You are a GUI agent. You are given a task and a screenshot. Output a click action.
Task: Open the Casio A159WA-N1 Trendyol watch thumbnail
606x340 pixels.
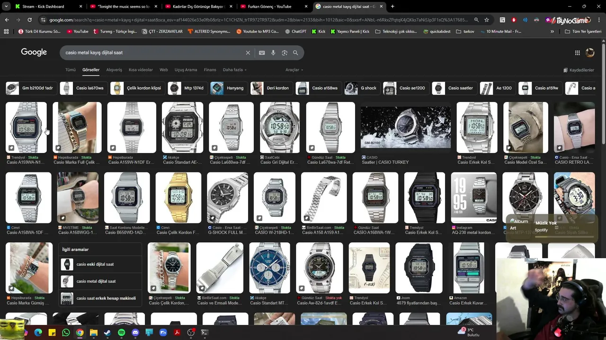(x=26, y=127)
